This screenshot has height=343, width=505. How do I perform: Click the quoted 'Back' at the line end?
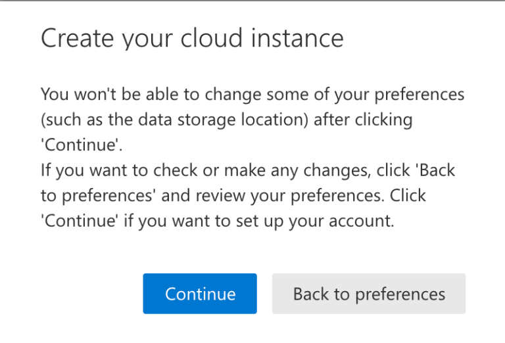tap(437, 171)
